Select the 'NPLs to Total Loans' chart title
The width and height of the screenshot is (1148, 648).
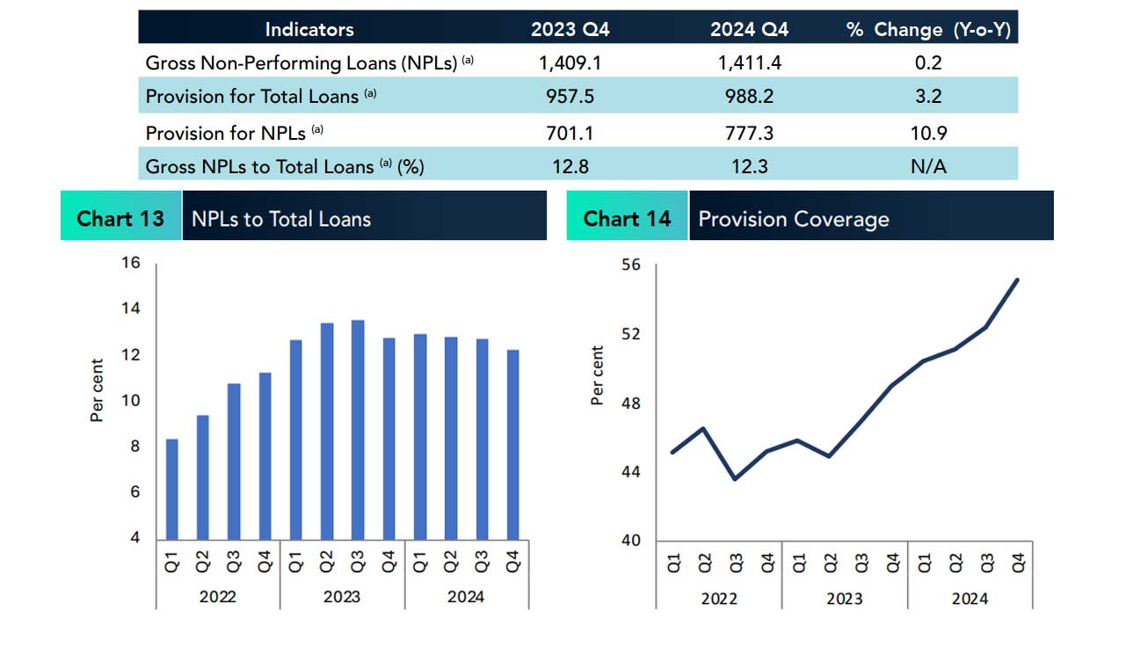coord(281,219)
